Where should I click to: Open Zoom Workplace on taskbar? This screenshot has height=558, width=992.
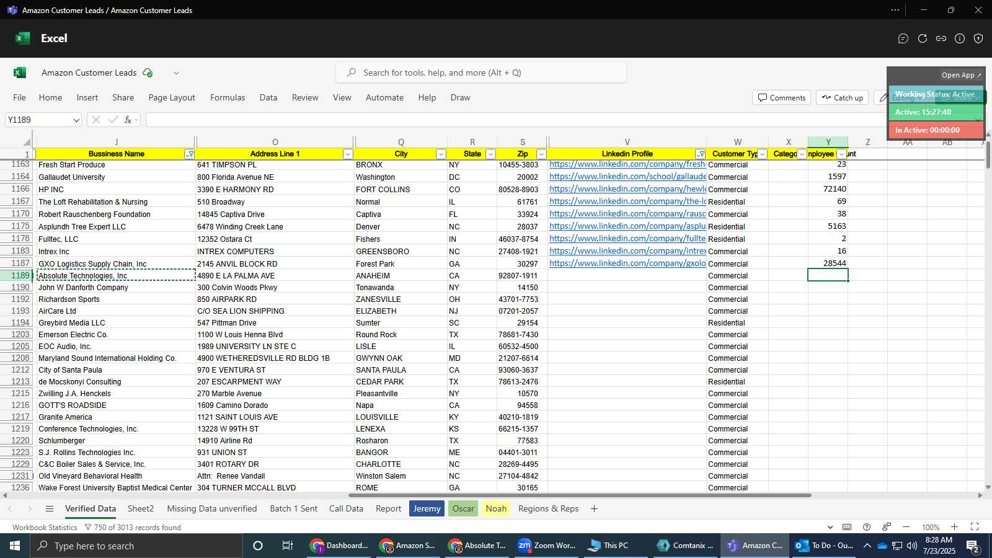[547, 546]
